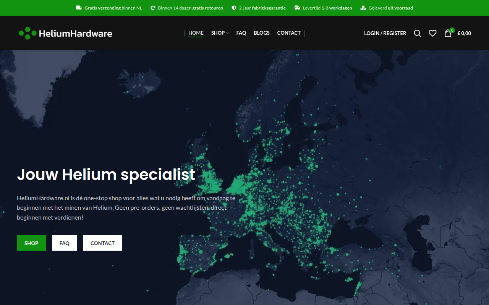
Task: Click the returns circular arrow icon
Action: [x=153, y=8]
